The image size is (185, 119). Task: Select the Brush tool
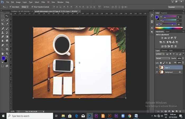(7, 29)
